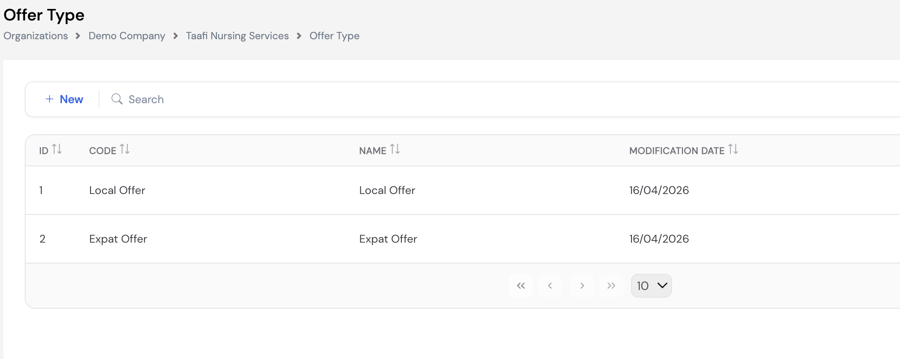Click ID 2 cell

42,239
